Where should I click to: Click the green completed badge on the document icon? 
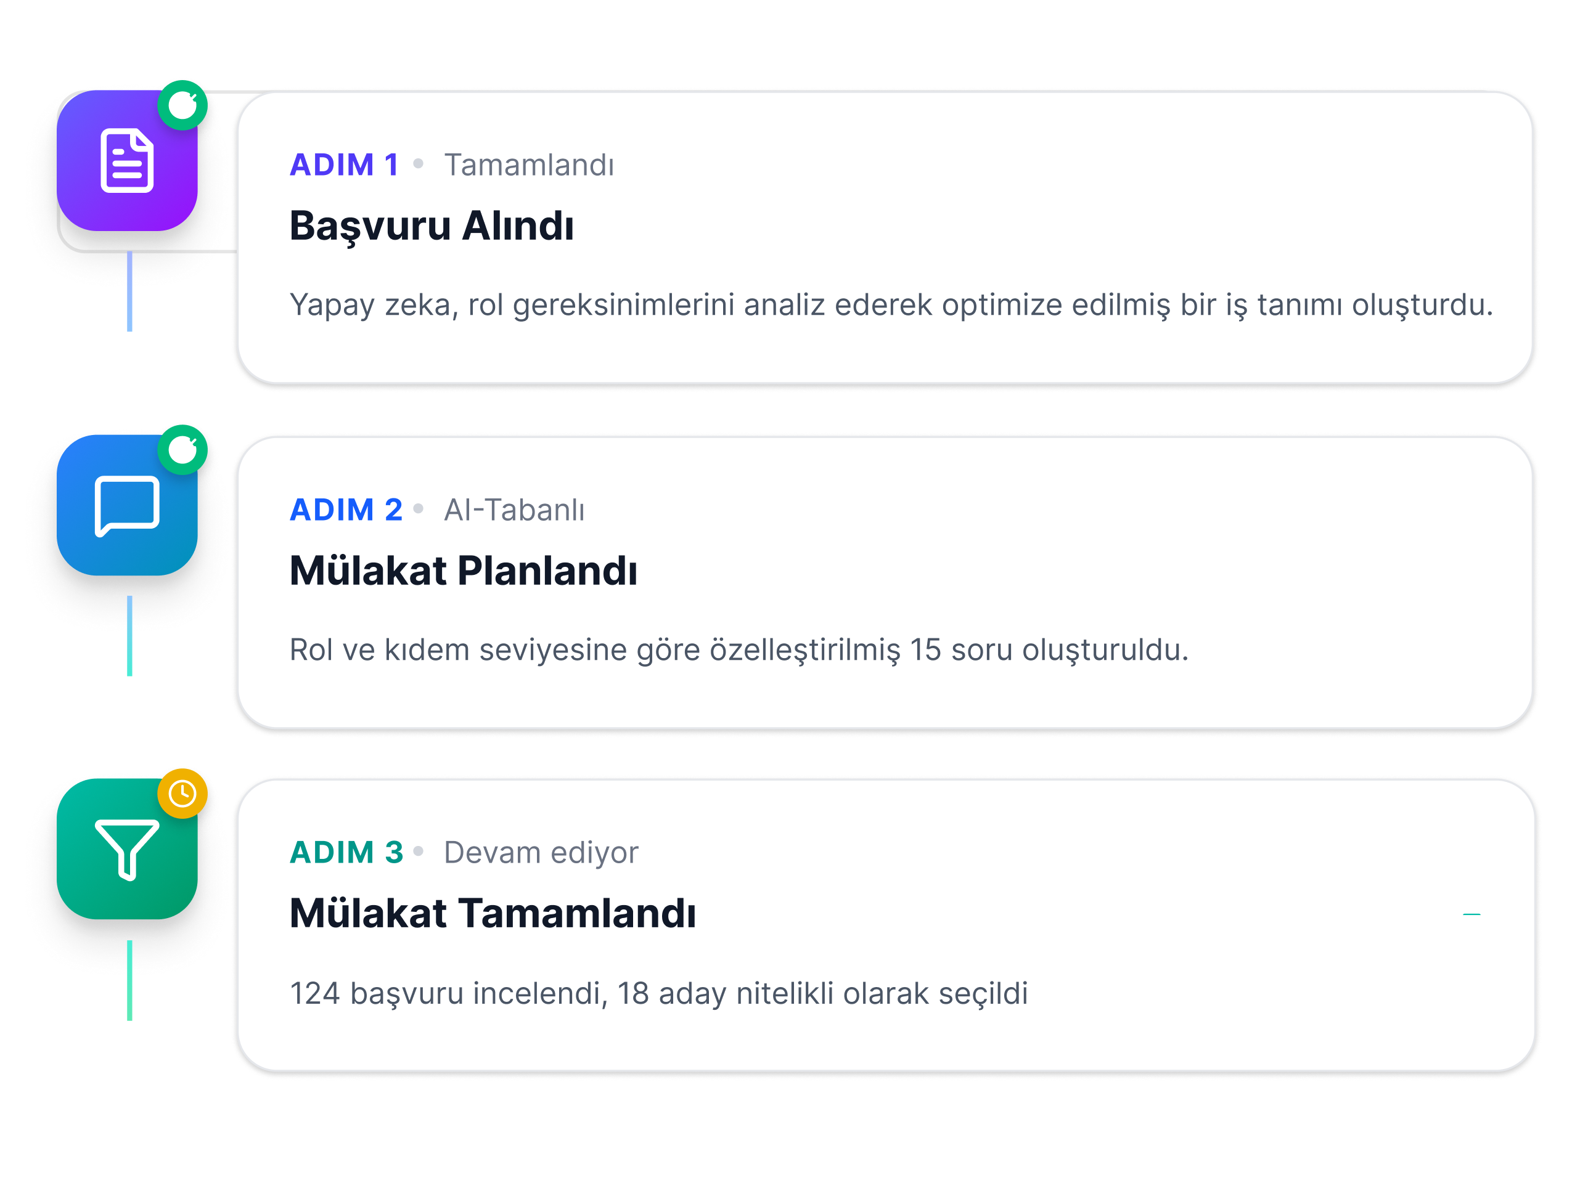click(182, 105)
